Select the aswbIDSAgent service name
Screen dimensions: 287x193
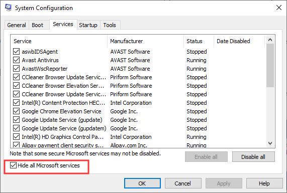pyautogui.click(x=40, y=52)
